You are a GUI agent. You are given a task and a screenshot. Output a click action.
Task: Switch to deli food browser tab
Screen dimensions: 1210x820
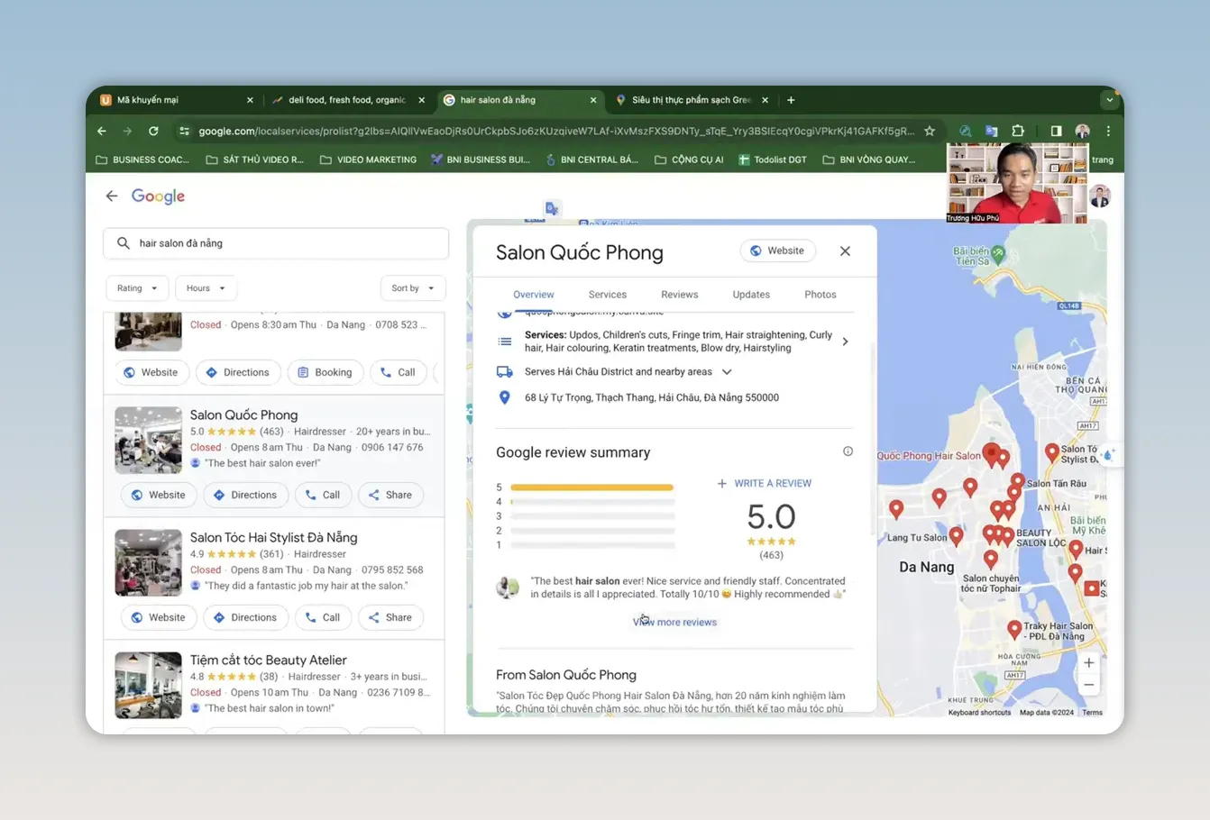347,100
